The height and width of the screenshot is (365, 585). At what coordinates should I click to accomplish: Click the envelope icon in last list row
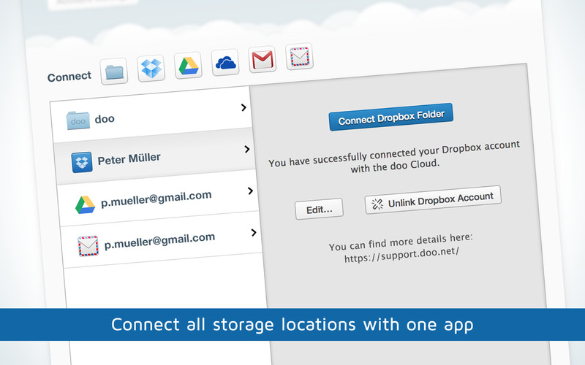coord(88,246)
